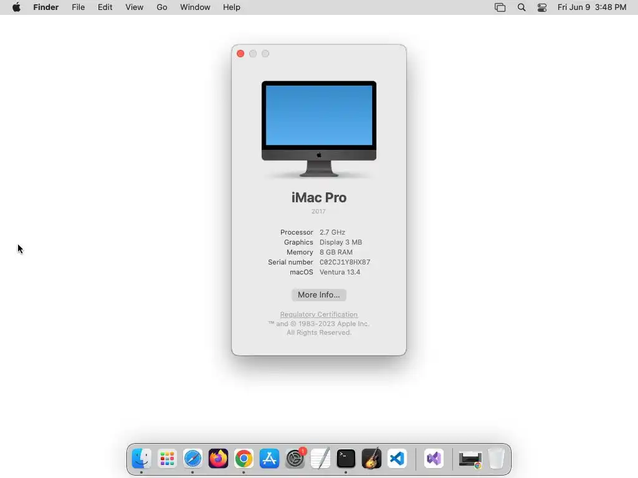Image resolution: width=638 pixels, height=478 pixels.
Task: Launch Visual Studio from the Dock
Action: click(434, 459)
